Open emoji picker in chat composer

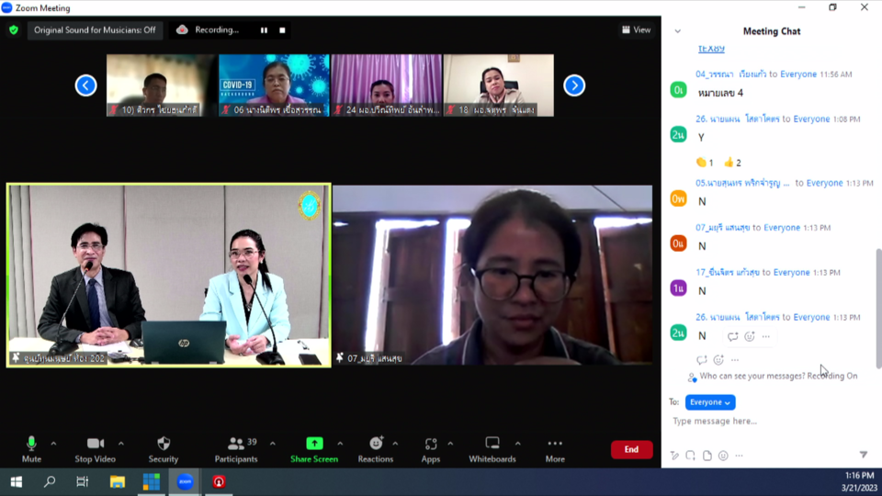tap(723, 456)
